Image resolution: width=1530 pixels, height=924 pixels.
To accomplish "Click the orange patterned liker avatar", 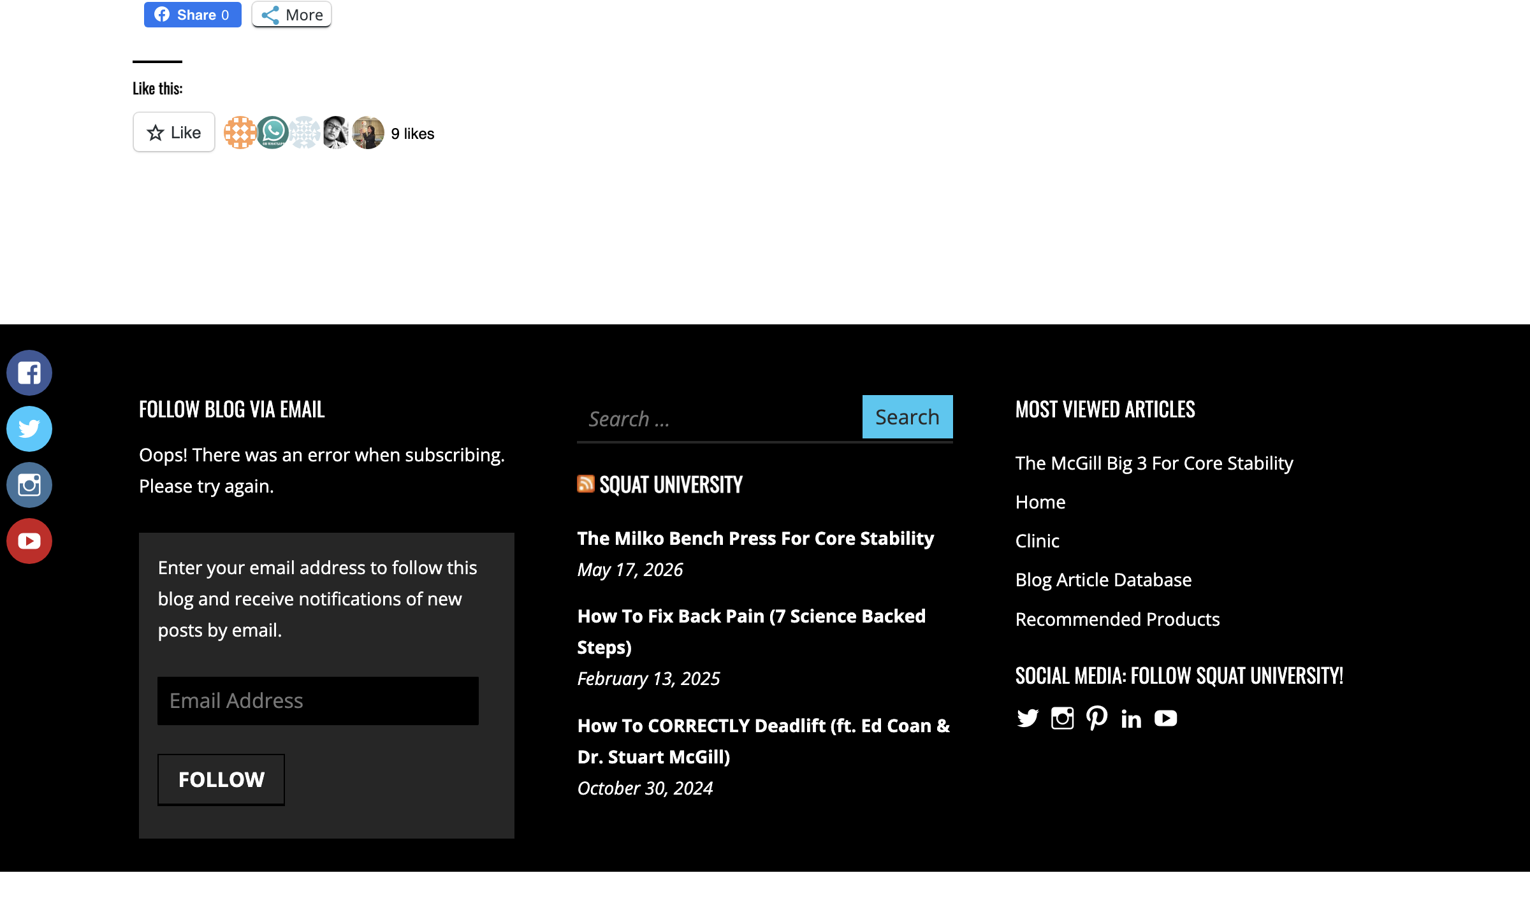I will pos(240,133).
